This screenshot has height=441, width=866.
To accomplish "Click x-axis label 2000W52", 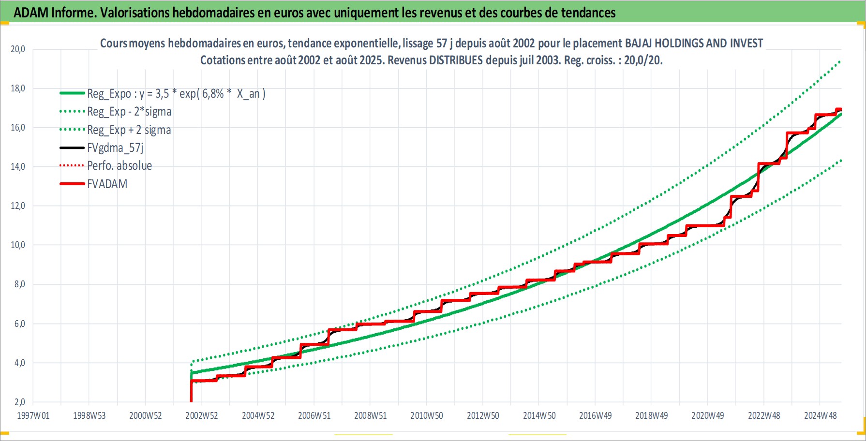I will [x=146, y=416].
